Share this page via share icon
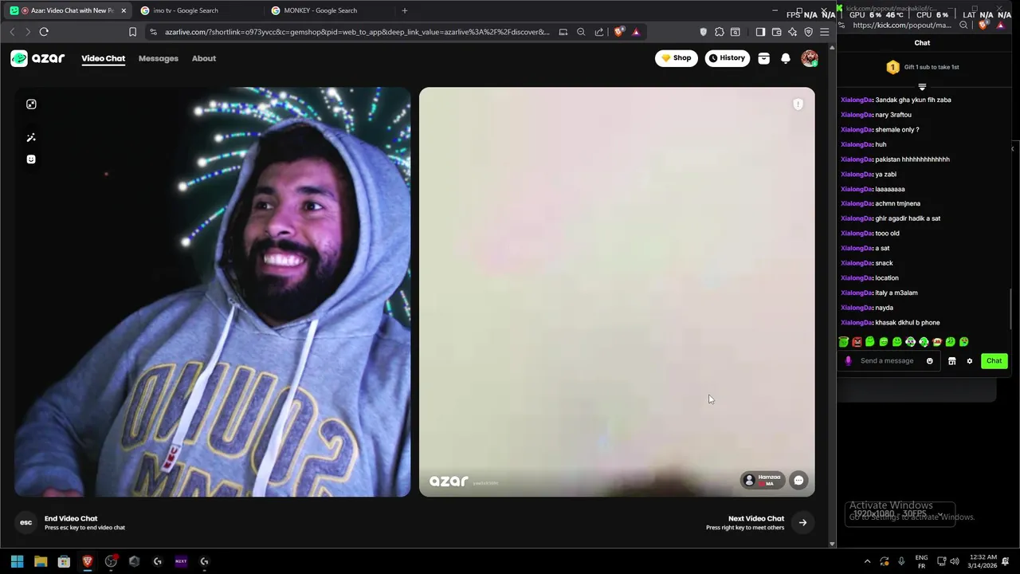 (x=598, y=32)
